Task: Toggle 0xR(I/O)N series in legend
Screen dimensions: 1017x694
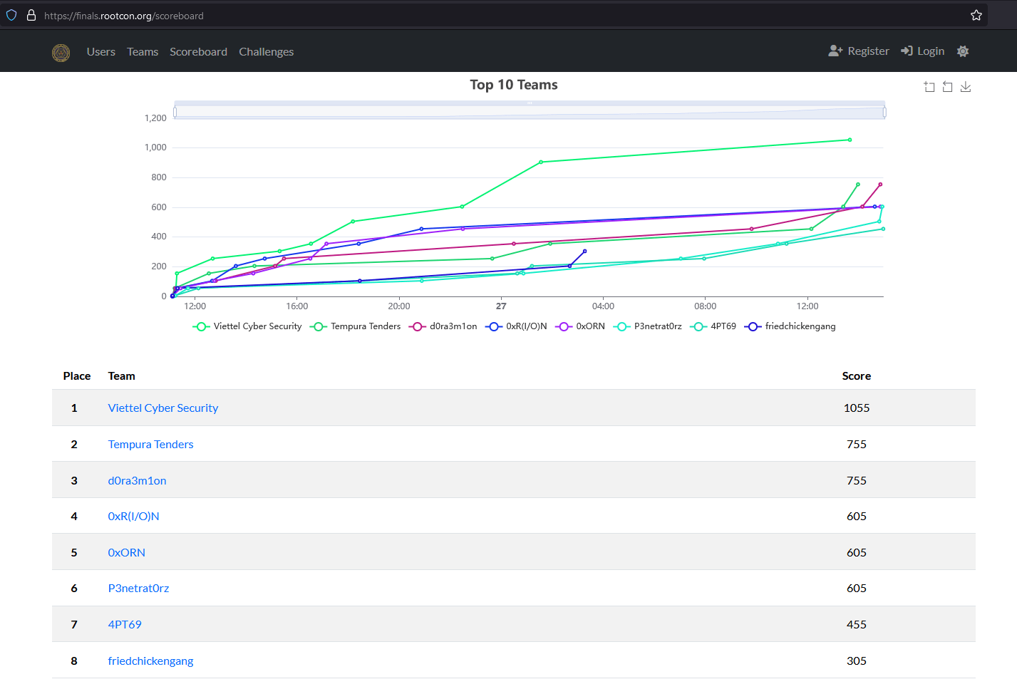Action: click(517, 326)
